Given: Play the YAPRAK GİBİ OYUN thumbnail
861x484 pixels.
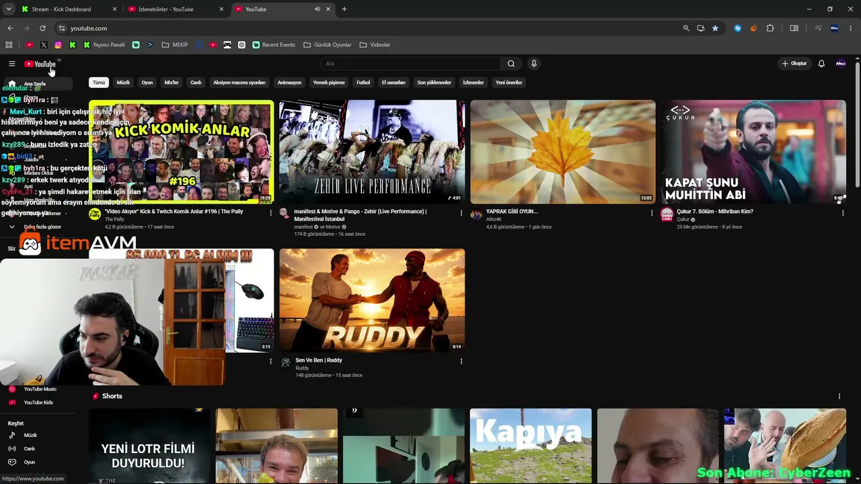Looking at the screenshot, I should click(x=562, y=152).
